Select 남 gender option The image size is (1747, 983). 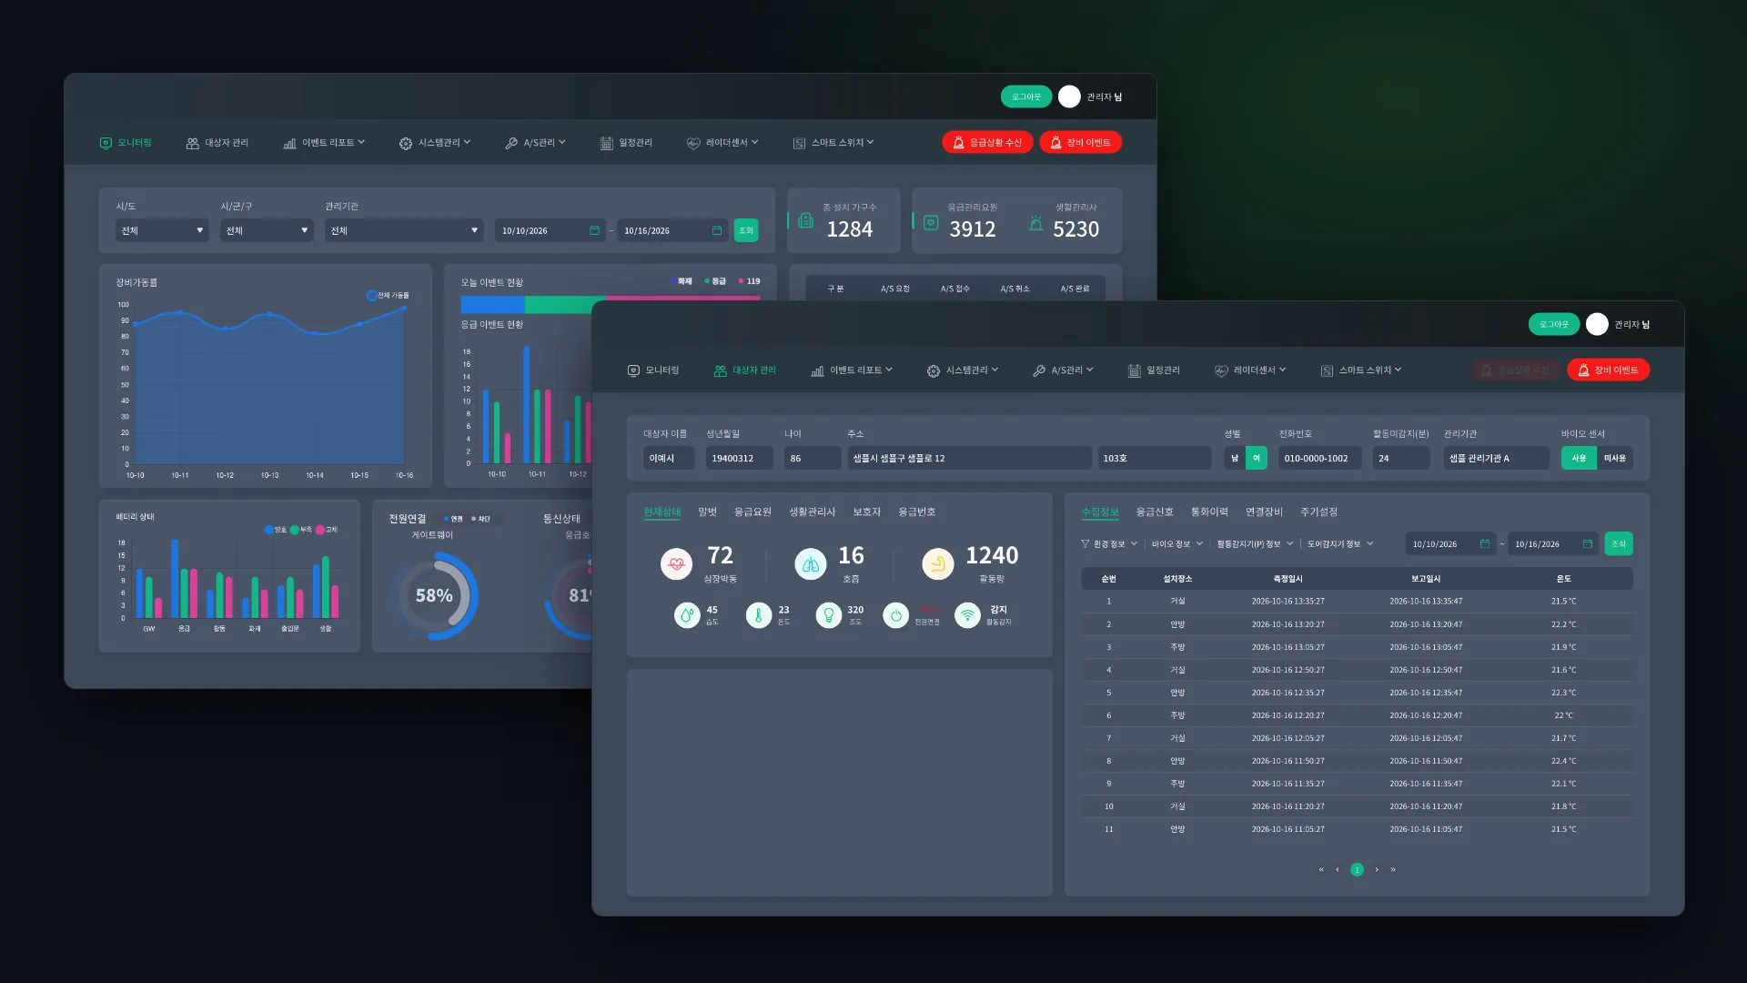tap(1235, 458)
